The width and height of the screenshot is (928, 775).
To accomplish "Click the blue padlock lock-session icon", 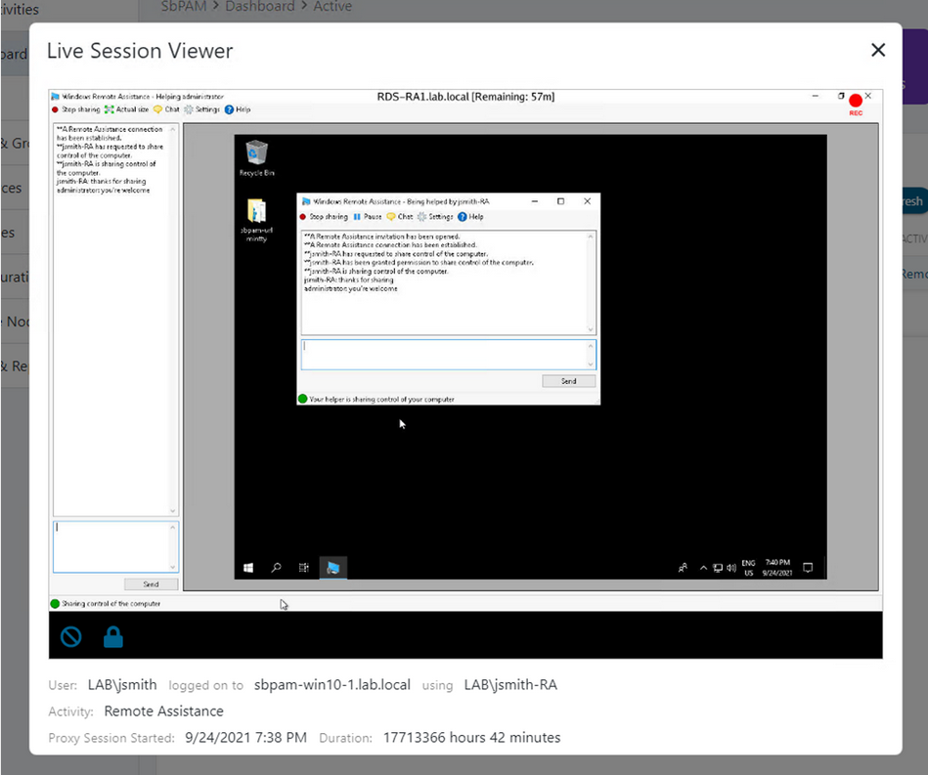I will point(113,637).
